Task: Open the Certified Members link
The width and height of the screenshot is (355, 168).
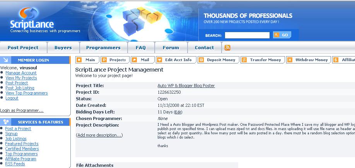Action: (x=22, y=149)
